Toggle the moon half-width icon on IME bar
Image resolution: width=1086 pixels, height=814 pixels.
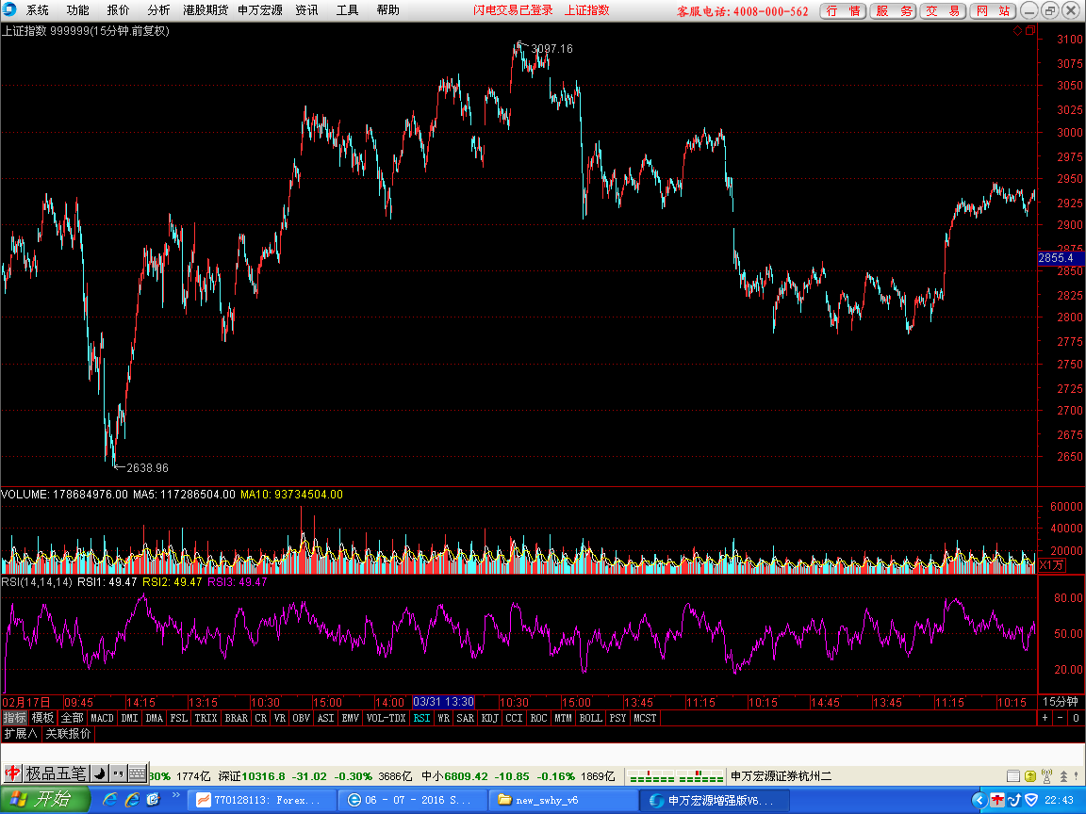coord(100,773)
